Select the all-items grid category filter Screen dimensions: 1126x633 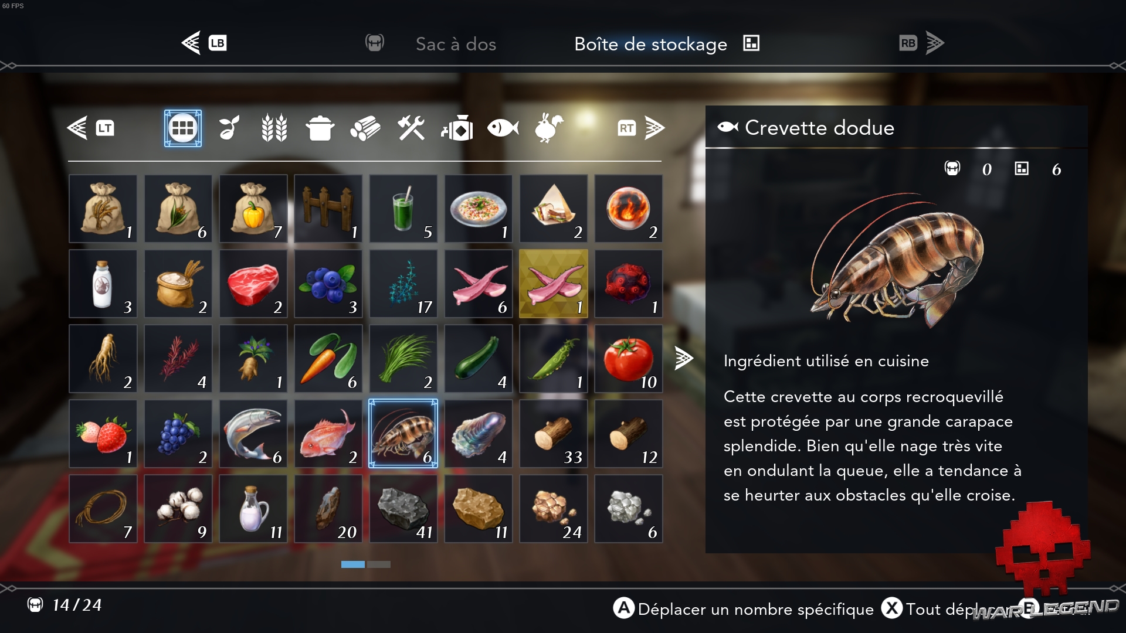coord(183,128)
